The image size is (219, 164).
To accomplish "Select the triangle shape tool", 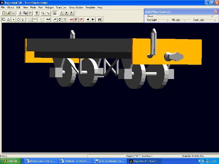I will point(9,20).
